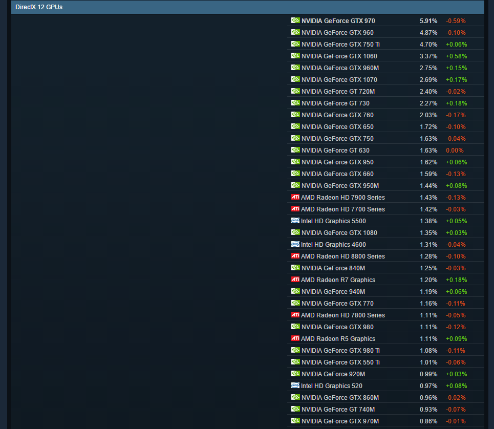
Task: Click the +0.58% change for GTX 1060
Action: click(456, 56)
